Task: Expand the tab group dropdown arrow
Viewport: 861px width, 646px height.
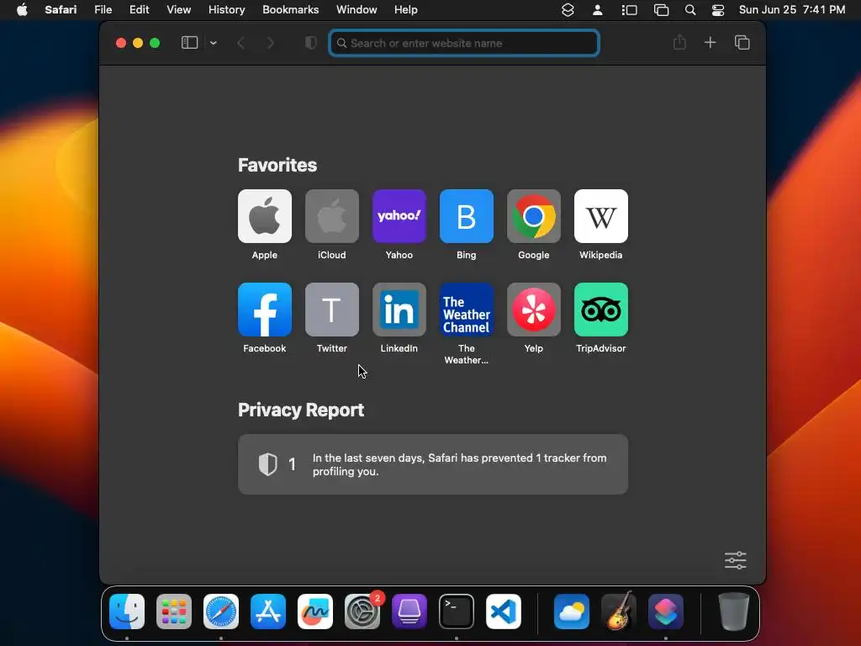Action: pyautogui.click(x=213, y=43)
